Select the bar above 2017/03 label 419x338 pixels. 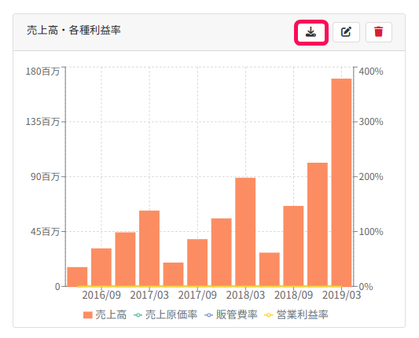149,248
